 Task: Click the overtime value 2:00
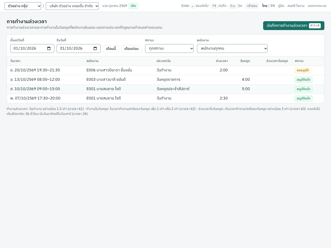click(224, 70)
